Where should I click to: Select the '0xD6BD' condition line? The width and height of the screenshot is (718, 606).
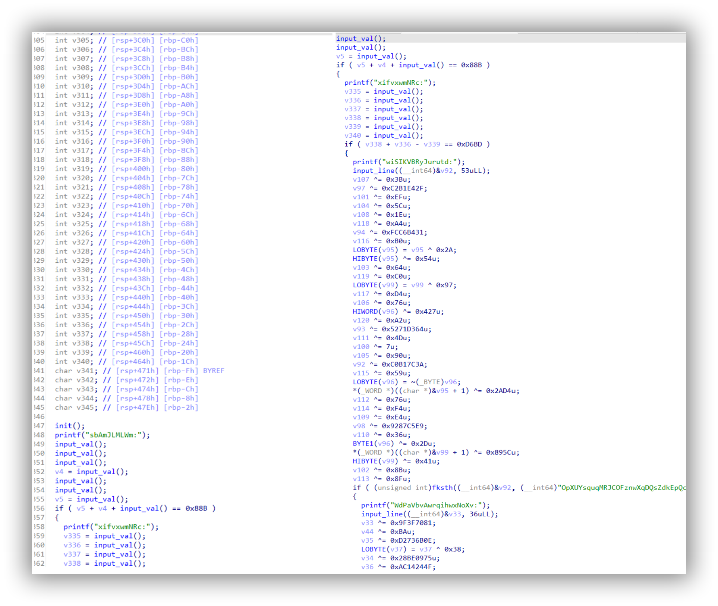pos(417,144)
